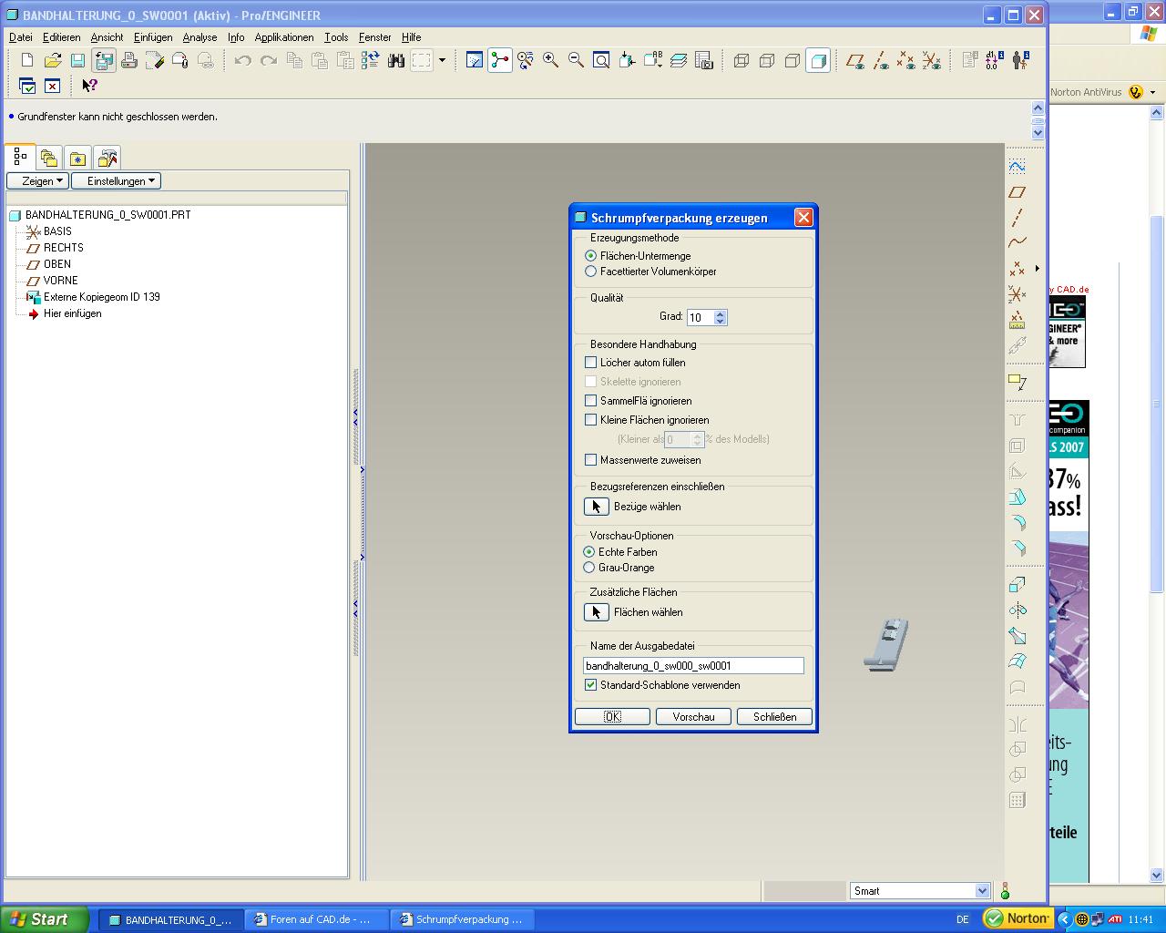Screen dimensions: 1166x933
Task: Select the shaded display icon
Action: point(818,61)
